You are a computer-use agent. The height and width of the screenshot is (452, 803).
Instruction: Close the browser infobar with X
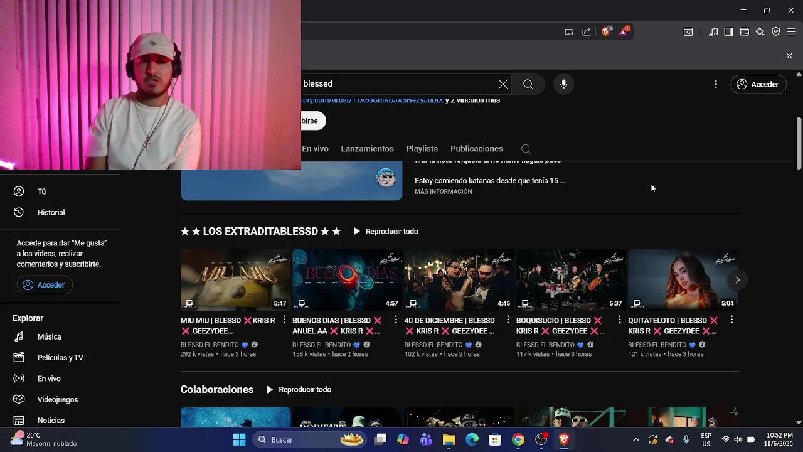click(x=789, y=56)
